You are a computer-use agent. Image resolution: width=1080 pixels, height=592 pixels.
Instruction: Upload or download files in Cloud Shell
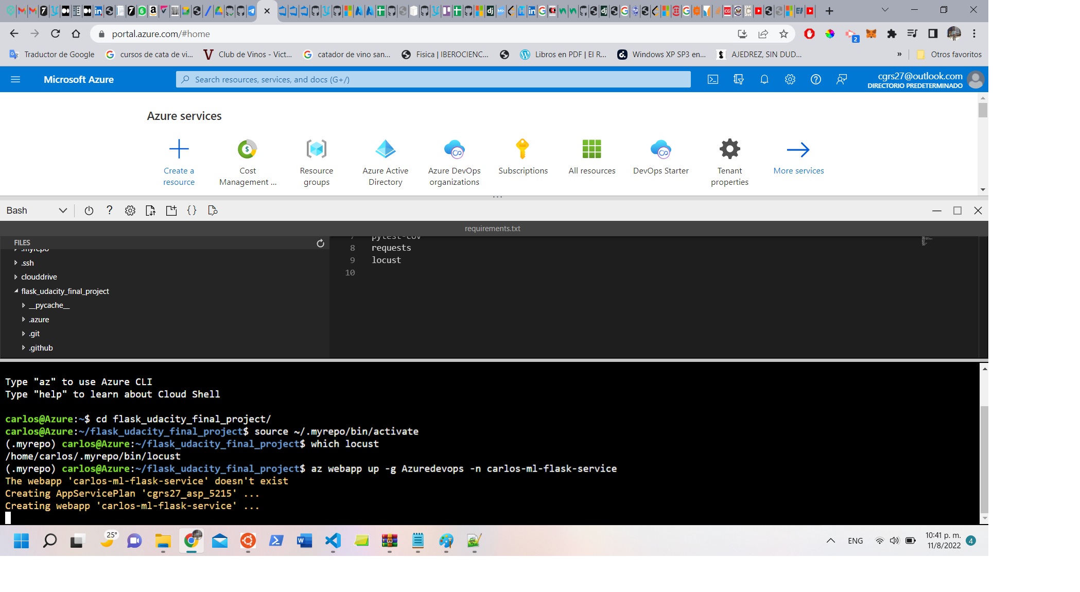150,210
